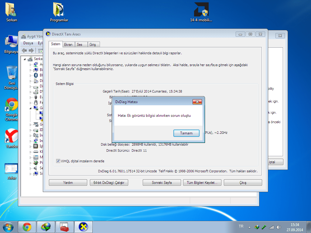
Task: Select the processor (İşlemciler) chip icon
Action: (x=36, y=146)
